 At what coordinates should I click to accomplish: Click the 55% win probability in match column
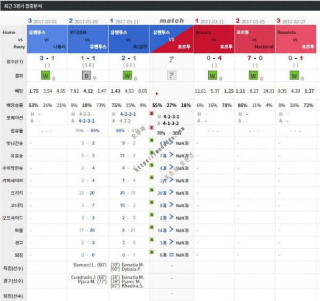coord(157,105)
